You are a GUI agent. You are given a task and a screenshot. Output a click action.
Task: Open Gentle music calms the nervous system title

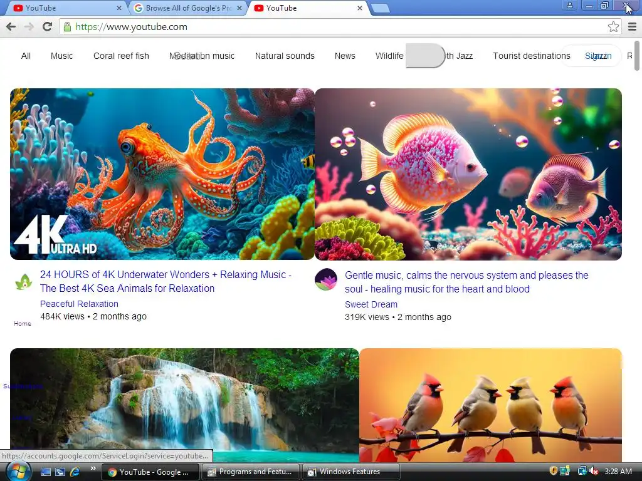point(466,282)
